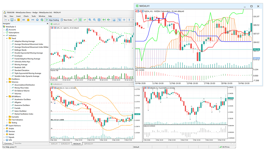The image size is (266, 150).
Task: Click the screenshot camera icon
Action: [114, 20]
